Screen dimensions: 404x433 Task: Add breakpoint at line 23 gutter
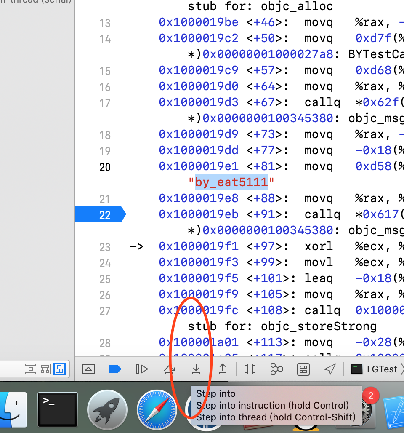tap(105, 247)
